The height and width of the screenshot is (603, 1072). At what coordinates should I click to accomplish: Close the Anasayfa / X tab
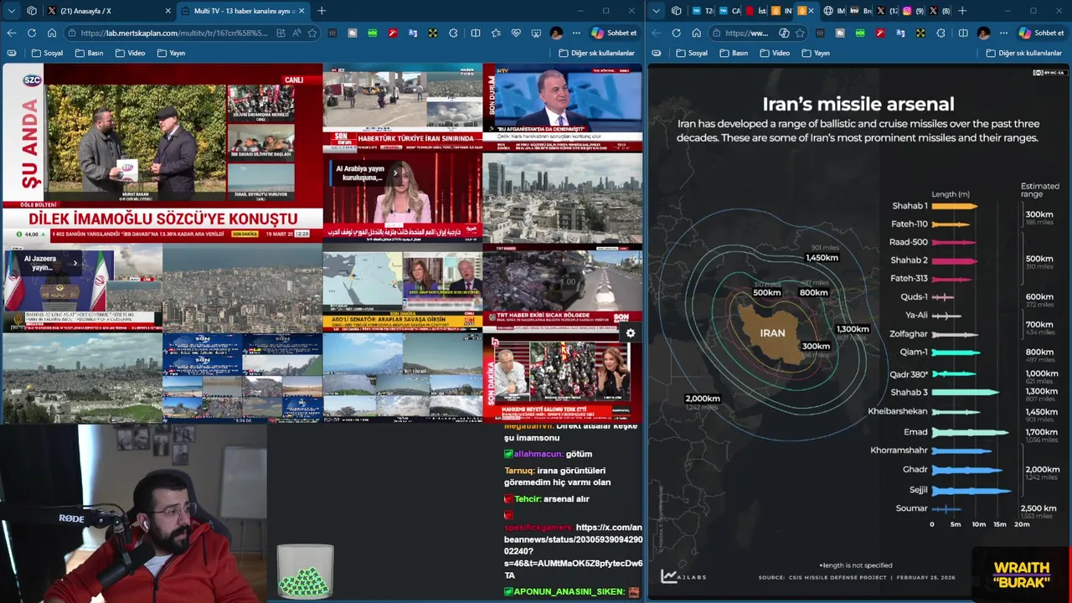167,11
